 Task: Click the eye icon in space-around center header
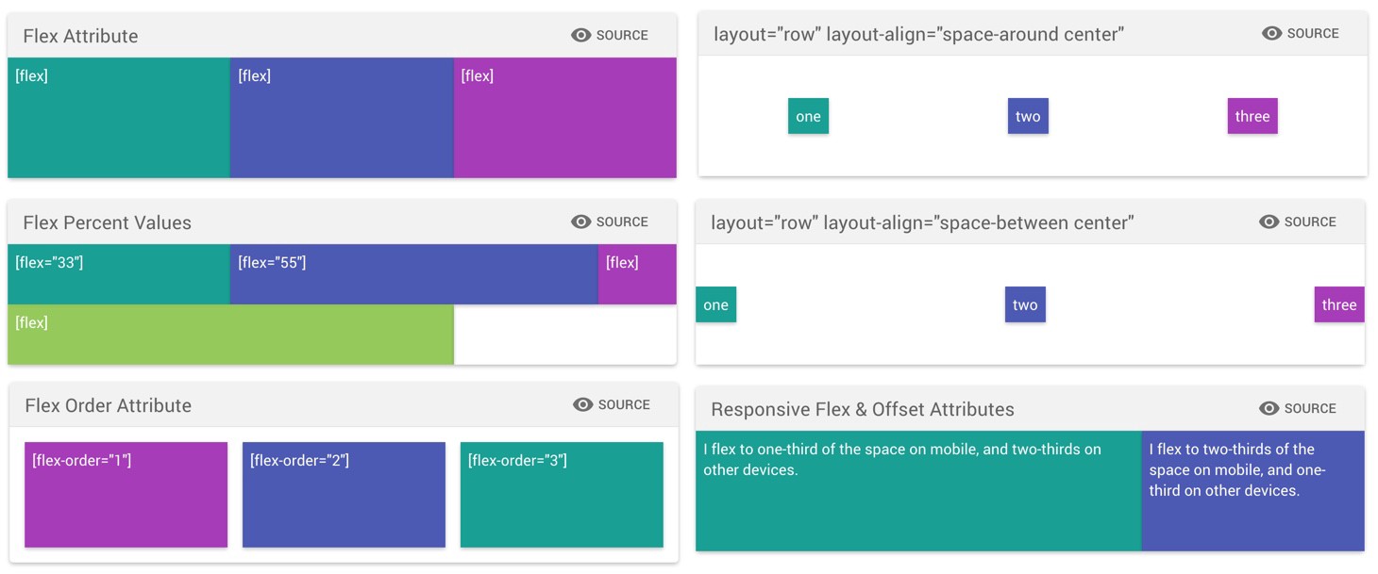pos(1272,33)
